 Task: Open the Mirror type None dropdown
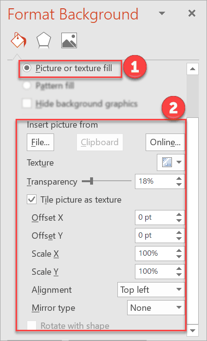(156, 307)
